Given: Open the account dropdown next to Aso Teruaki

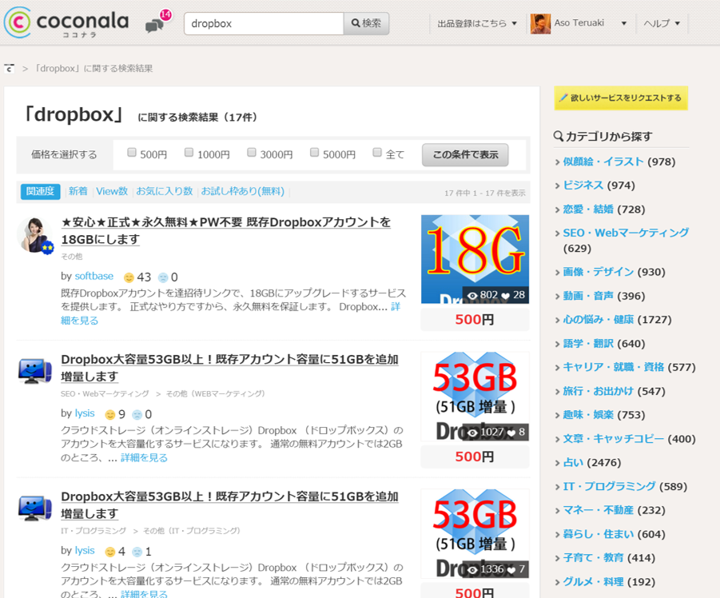Looking at the screenshot, I should pyautogui.click(x=623, y=23).
